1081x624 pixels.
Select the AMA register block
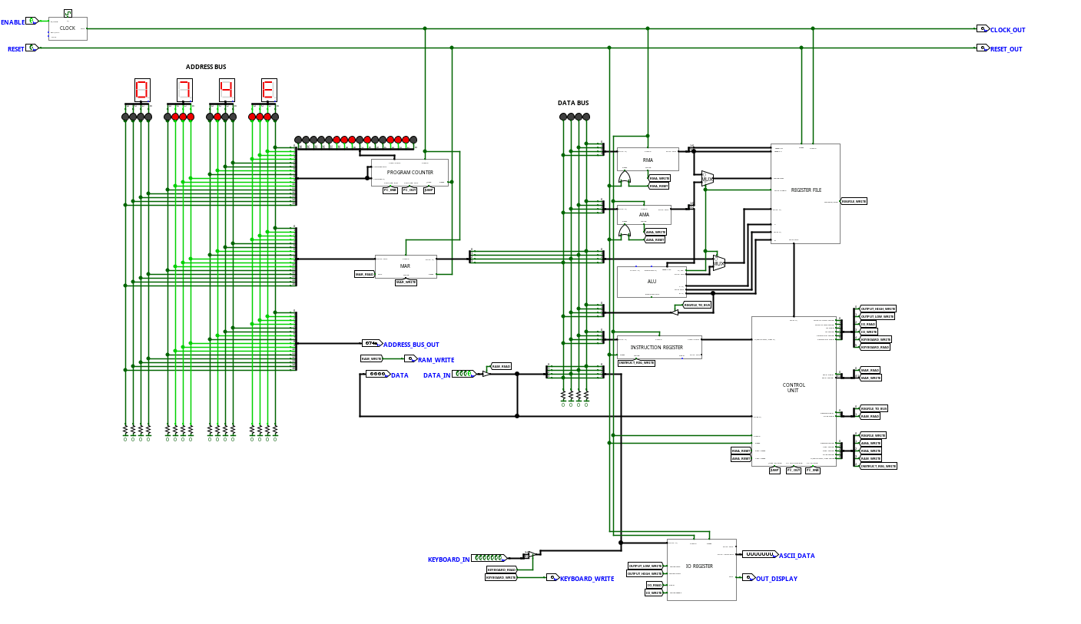click(644, 214)
